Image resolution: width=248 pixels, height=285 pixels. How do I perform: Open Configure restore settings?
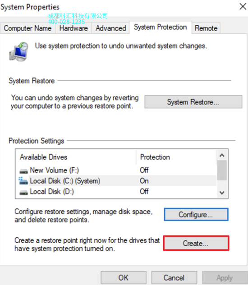pos(196,215)
